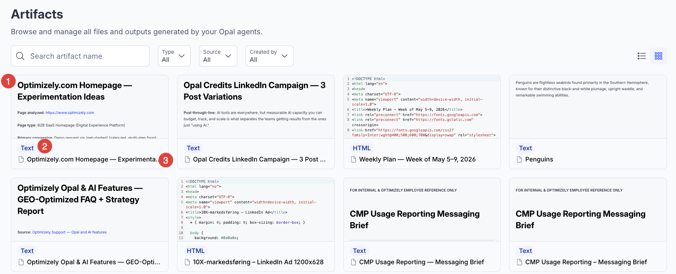This screenshot has width=676, height=274.
Task: Open Optimizely Support — Opal and AI features link
Action: pyautogui.click(x=69, y=232)
